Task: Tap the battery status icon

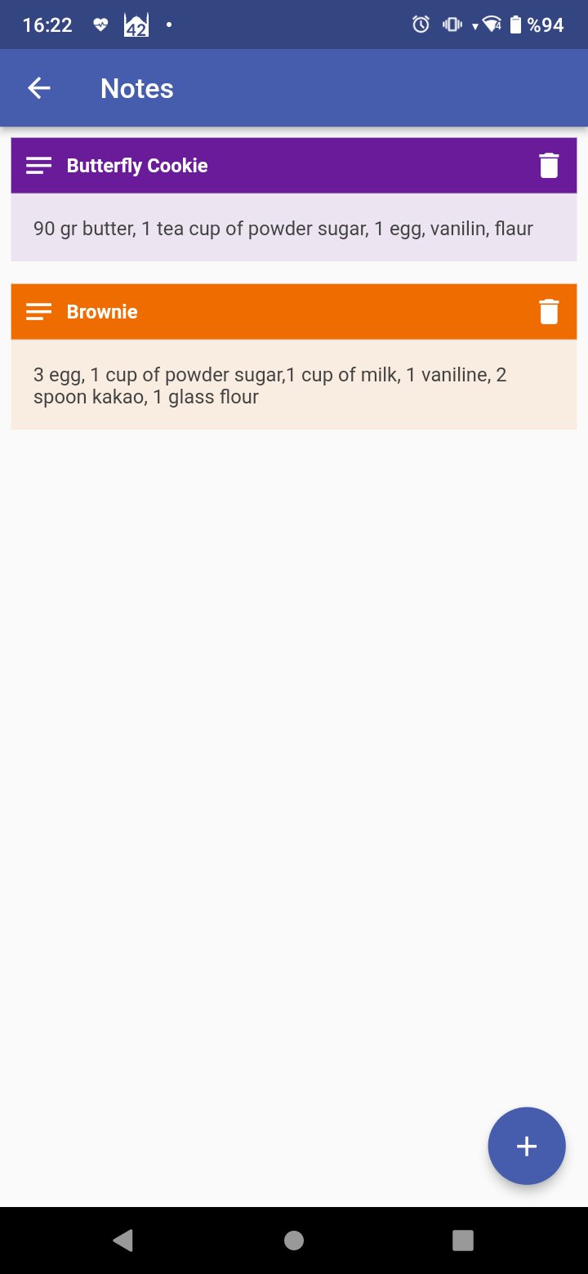Action: pyautogui.click(x=515, y=24)
